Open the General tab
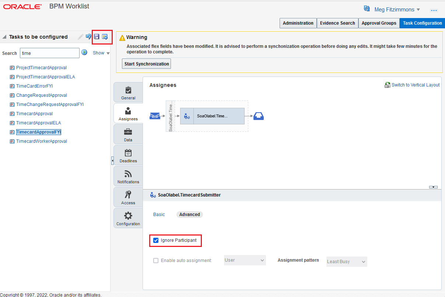Image resolution: width=445 pixels, height=297 pixels. pyautogui.click(x=128, y=93)
